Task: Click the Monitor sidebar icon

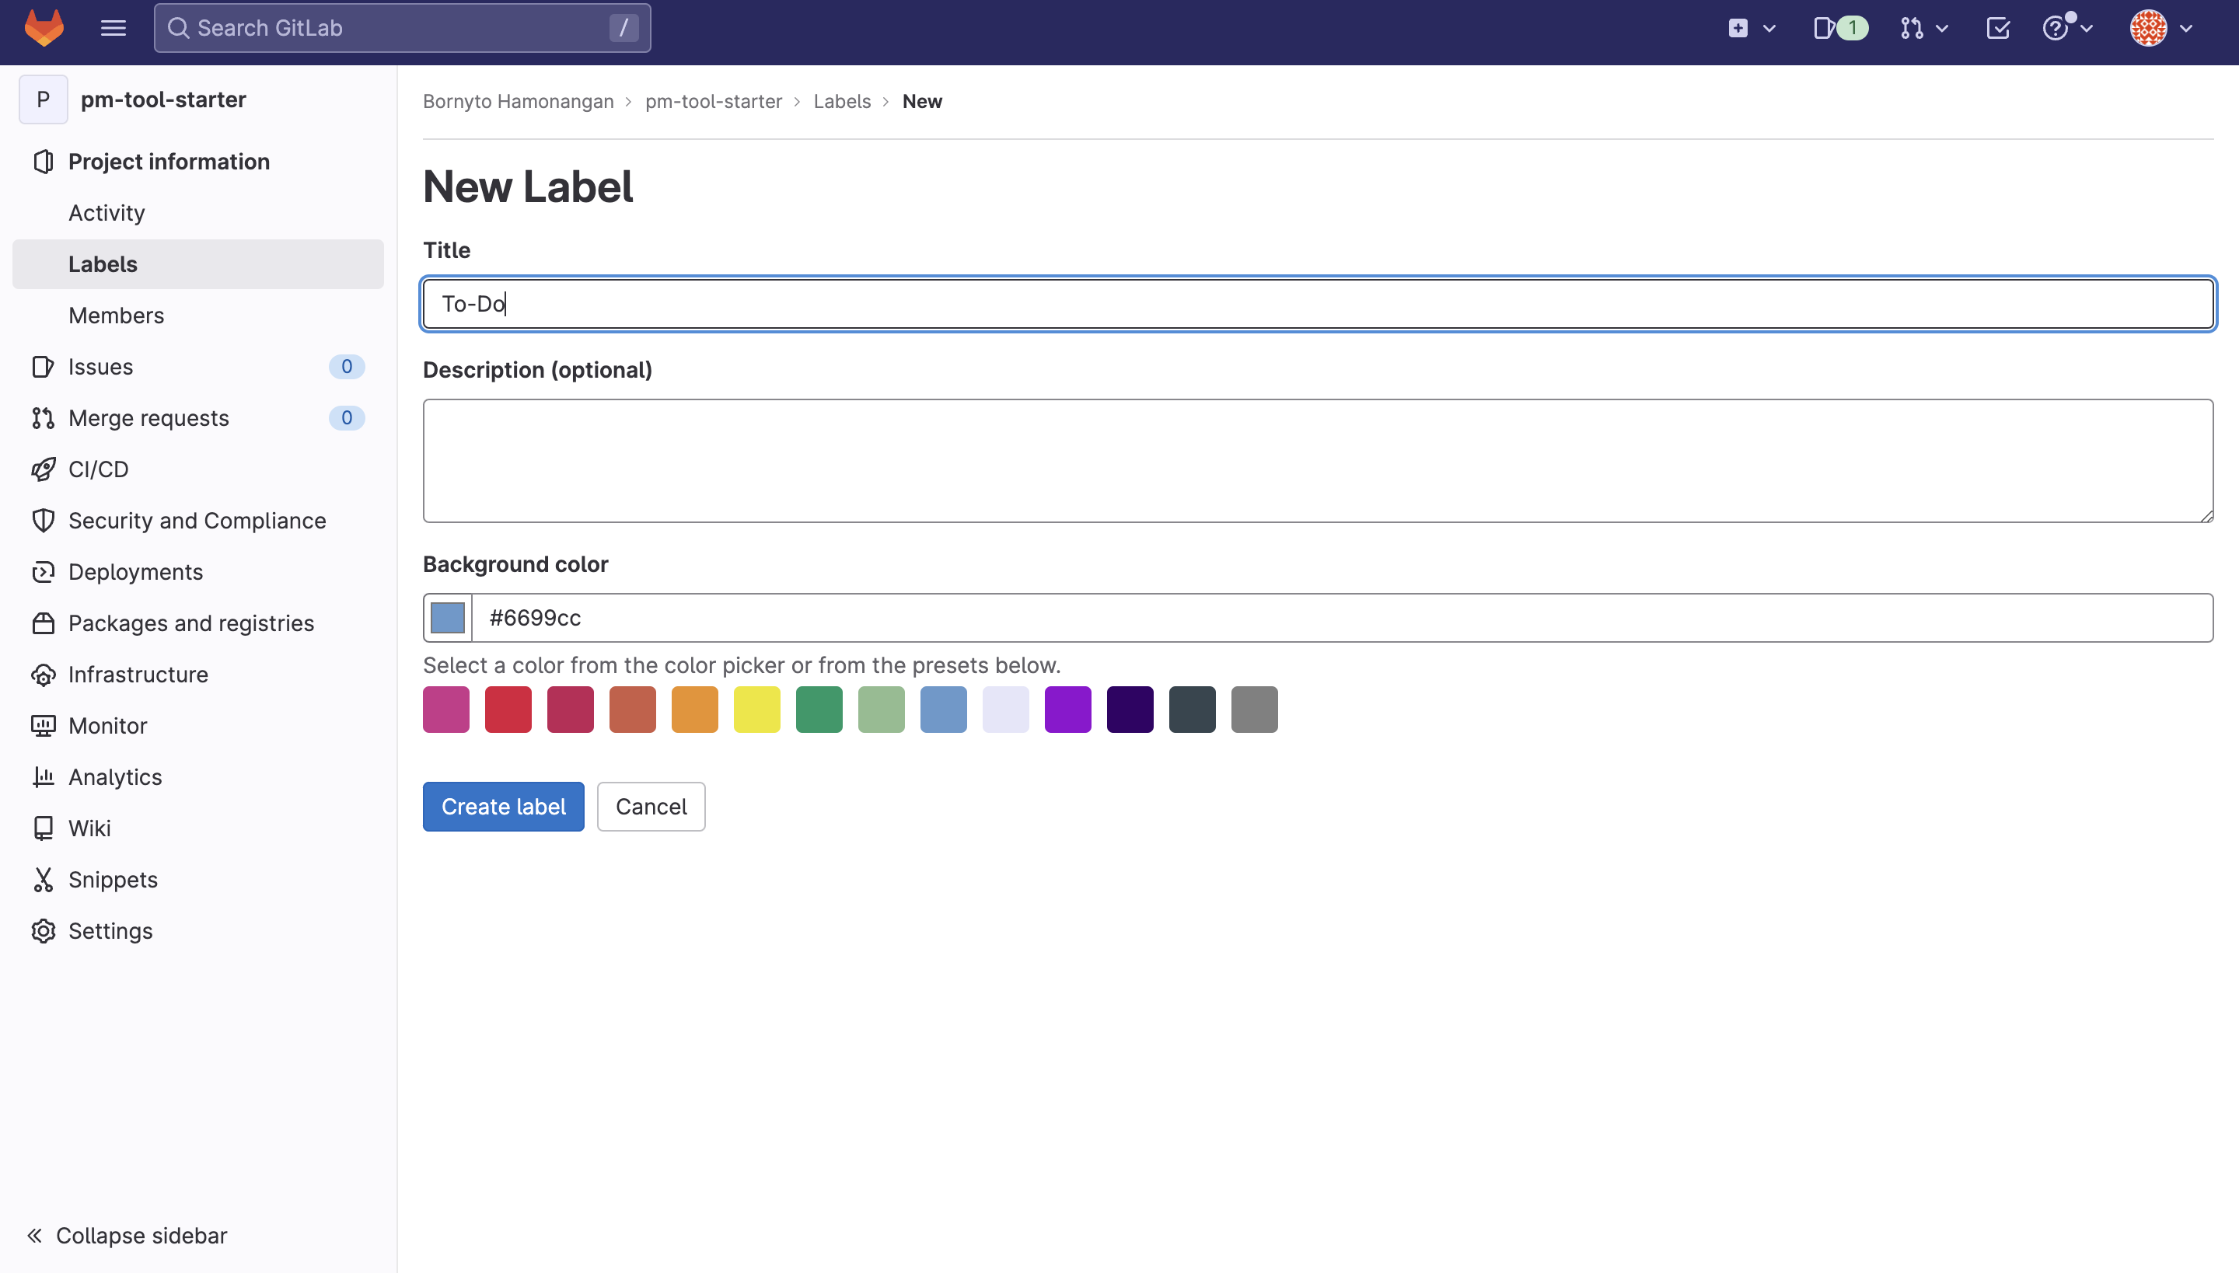Action: point(43,726)
